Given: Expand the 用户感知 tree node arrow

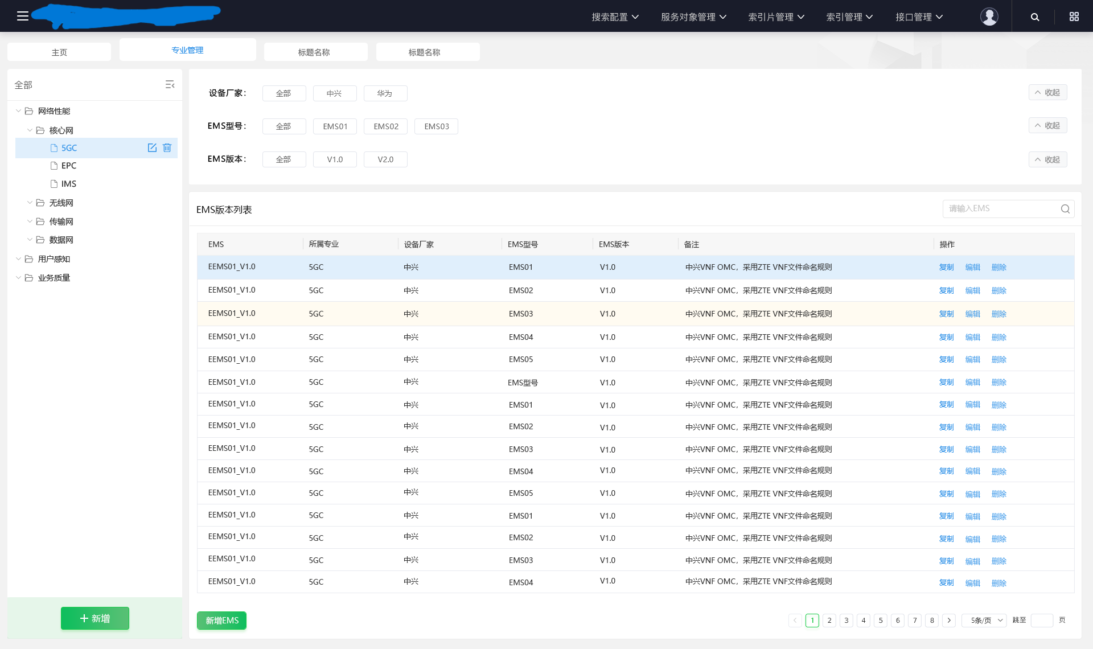Looking at the screenshot, I should click(18, 259).
